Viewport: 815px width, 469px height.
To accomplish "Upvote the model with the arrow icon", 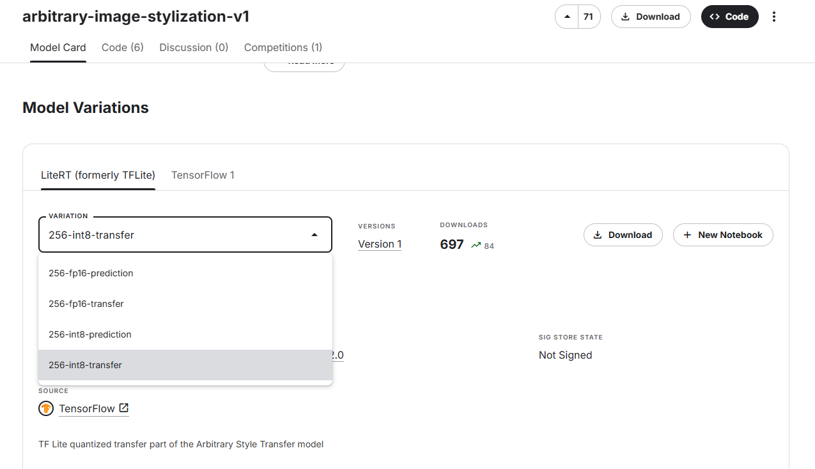I will 567,17.
